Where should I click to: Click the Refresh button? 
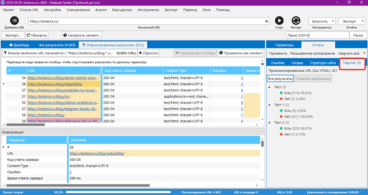click(x=37, y=35)
